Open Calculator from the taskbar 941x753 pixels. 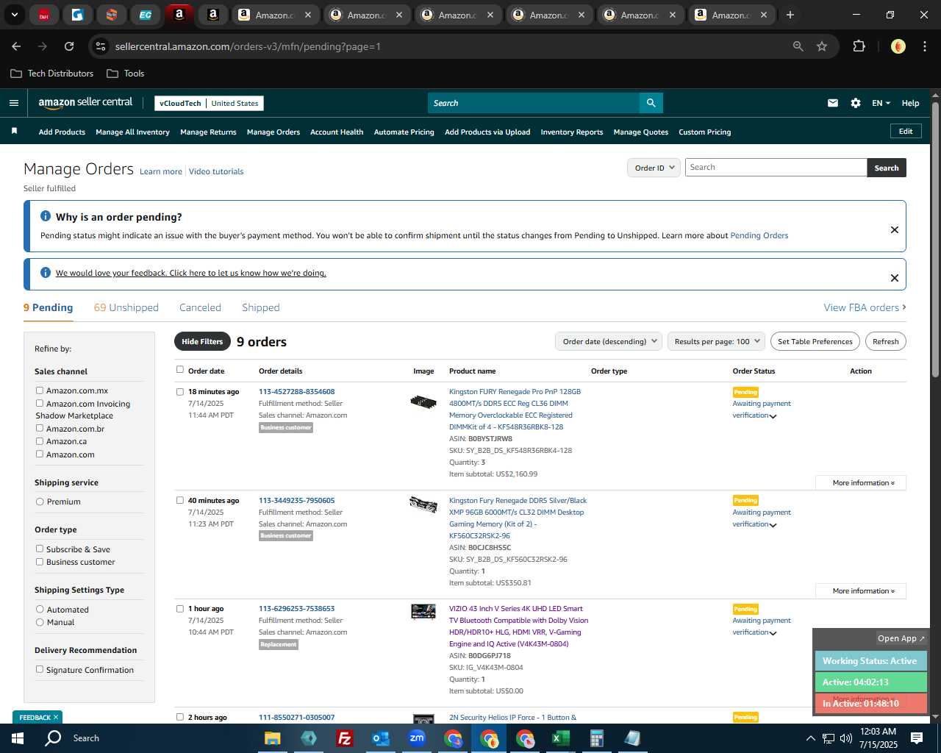tap(596, 738)
